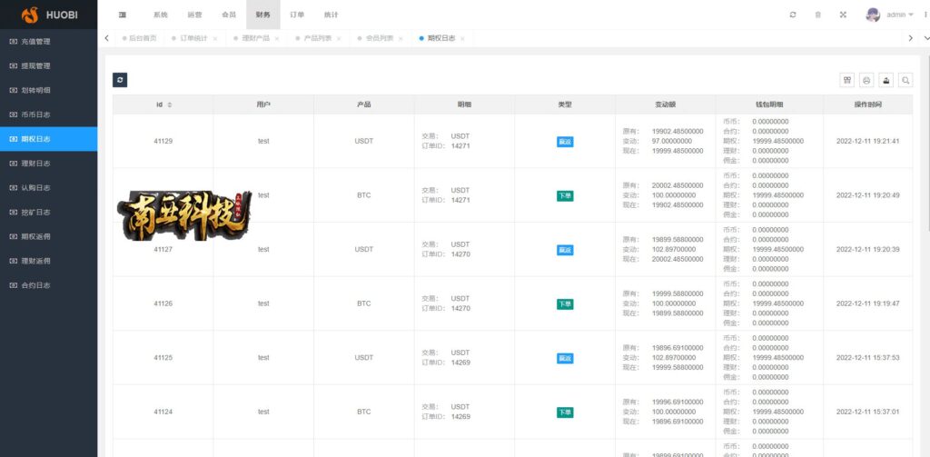Switch to the 会员列表 tab
930x457 pixels.
point(379,38)
